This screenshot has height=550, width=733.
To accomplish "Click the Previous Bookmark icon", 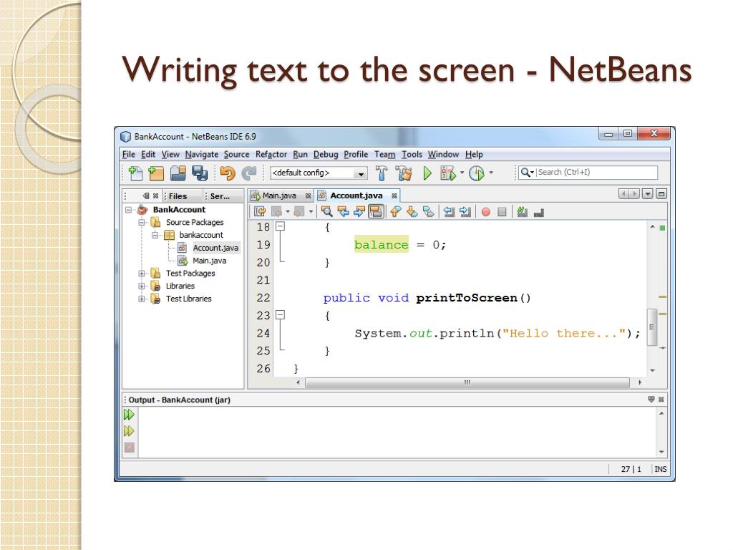I will (395, 212).
